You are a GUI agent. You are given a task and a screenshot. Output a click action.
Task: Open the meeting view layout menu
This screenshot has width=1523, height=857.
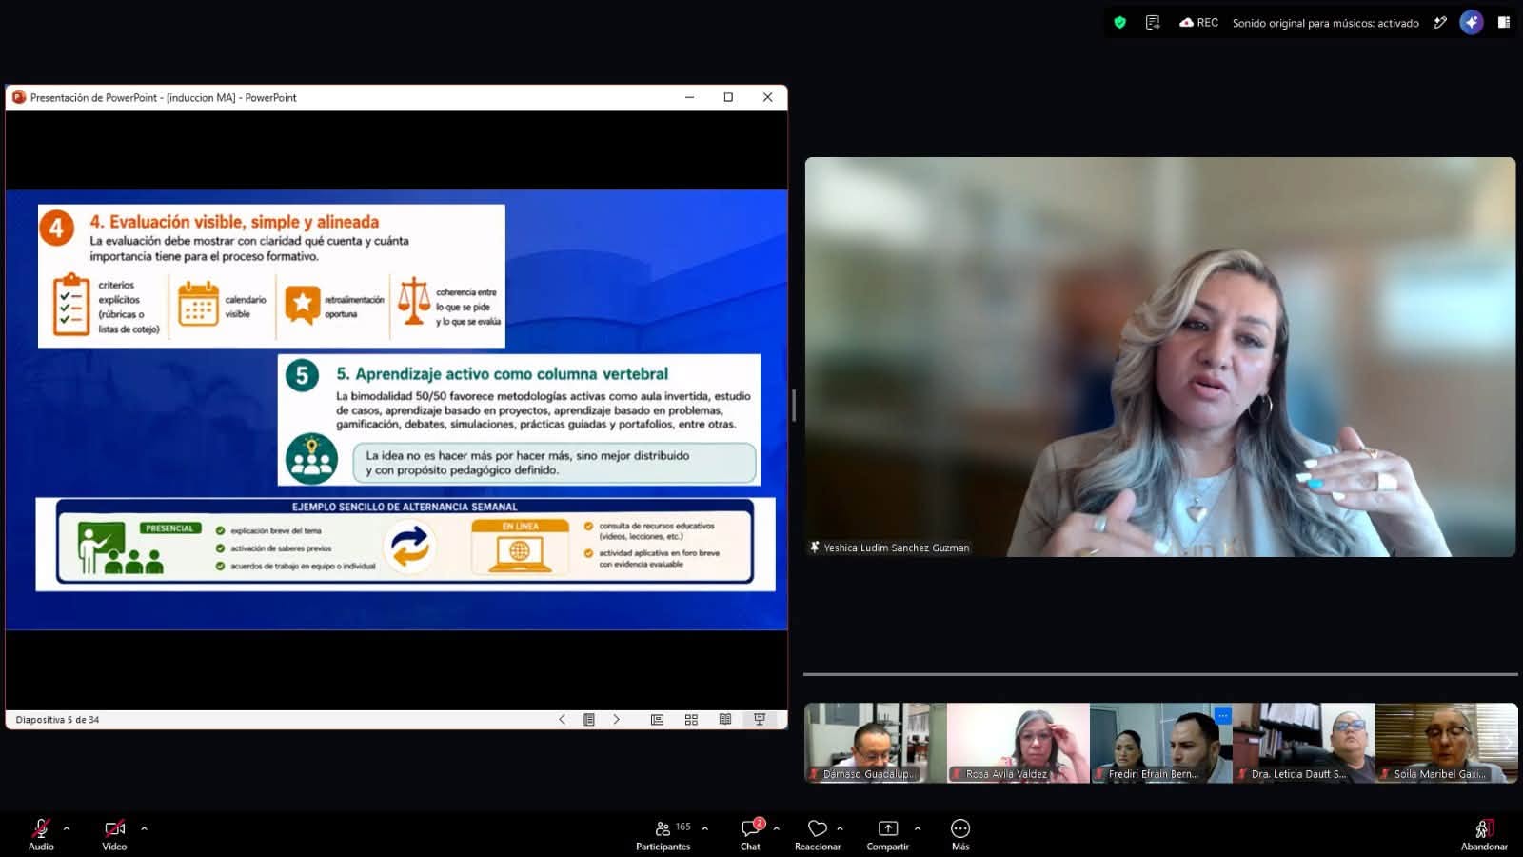coord(1504,23)
